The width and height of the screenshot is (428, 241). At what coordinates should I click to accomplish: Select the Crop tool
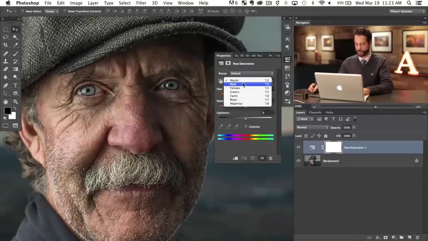(6, 45)
